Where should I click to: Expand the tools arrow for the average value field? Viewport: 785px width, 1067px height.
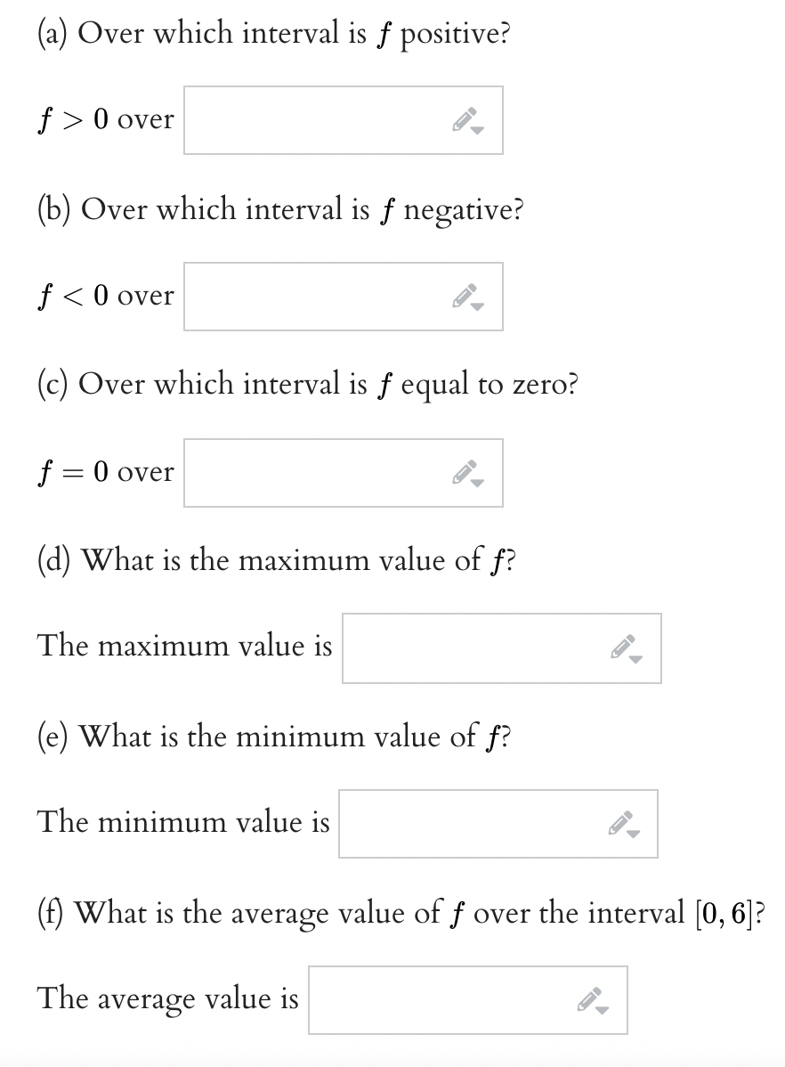pos(603,1010)
